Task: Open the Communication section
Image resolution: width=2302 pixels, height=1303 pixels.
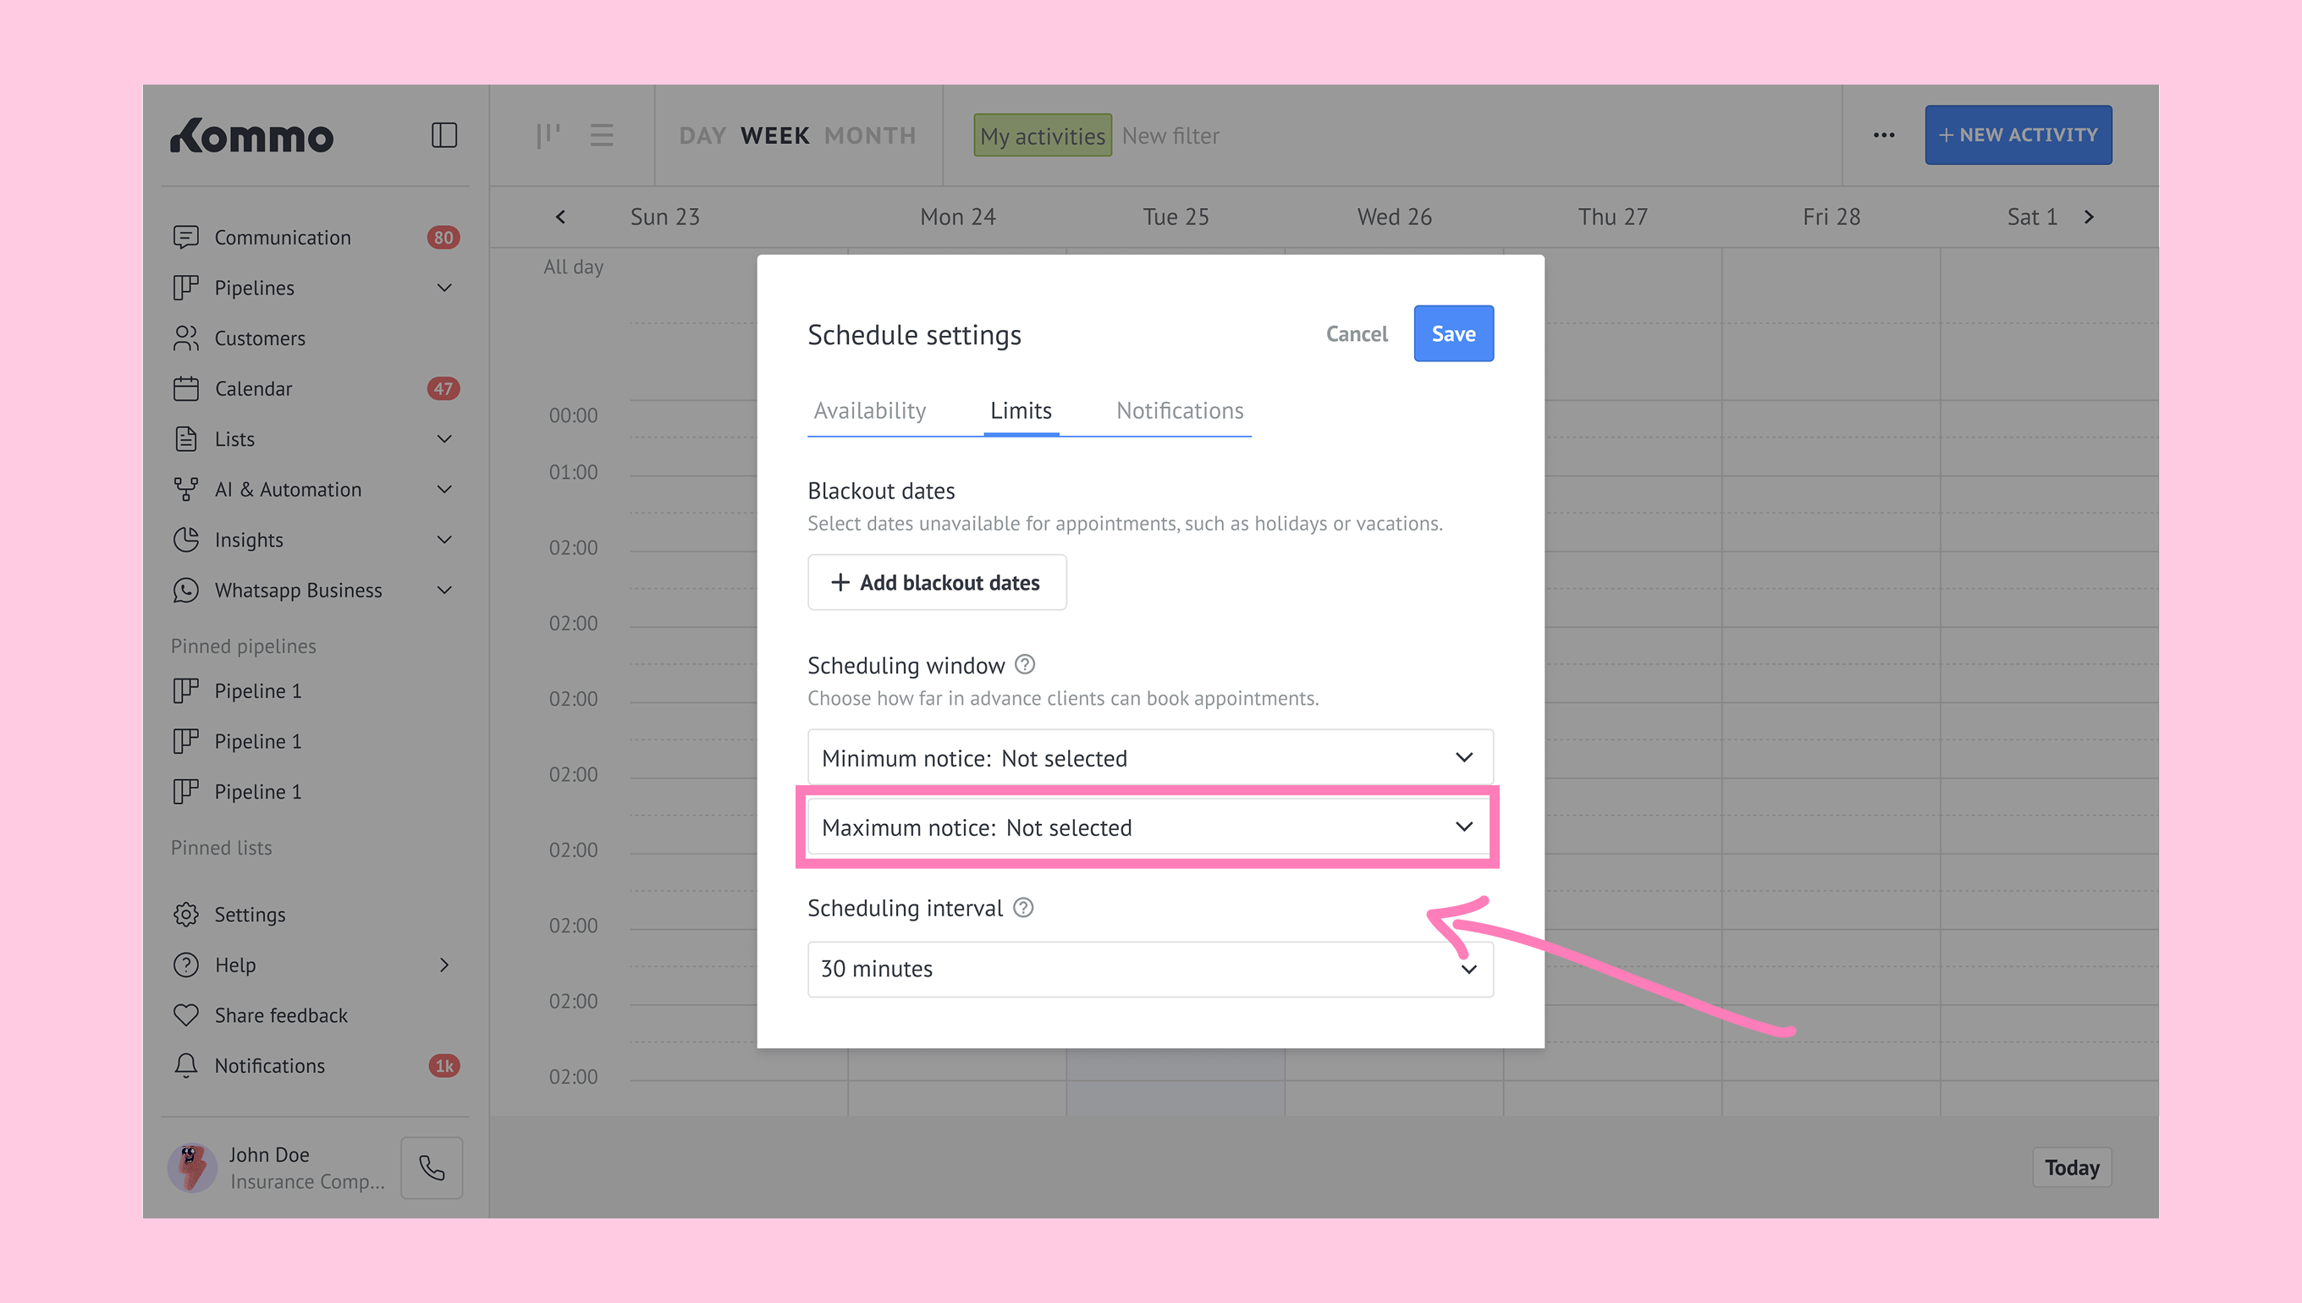Action: [283, 237]
